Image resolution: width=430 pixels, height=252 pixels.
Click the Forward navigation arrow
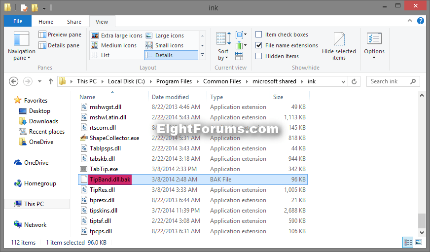pos(28,81)
